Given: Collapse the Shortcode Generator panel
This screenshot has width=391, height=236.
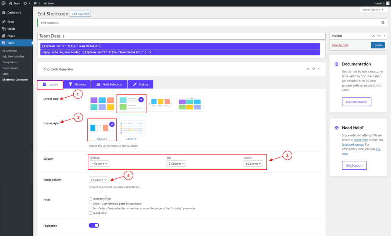Looking at the screenshot, I should coord(319,69).
